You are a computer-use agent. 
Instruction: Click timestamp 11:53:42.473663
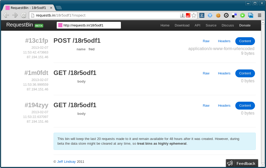pos(36,52)
